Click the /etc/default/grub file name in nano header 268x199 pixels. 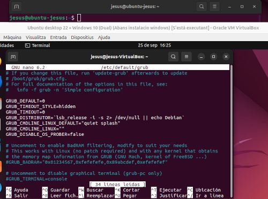coord(124,67)
